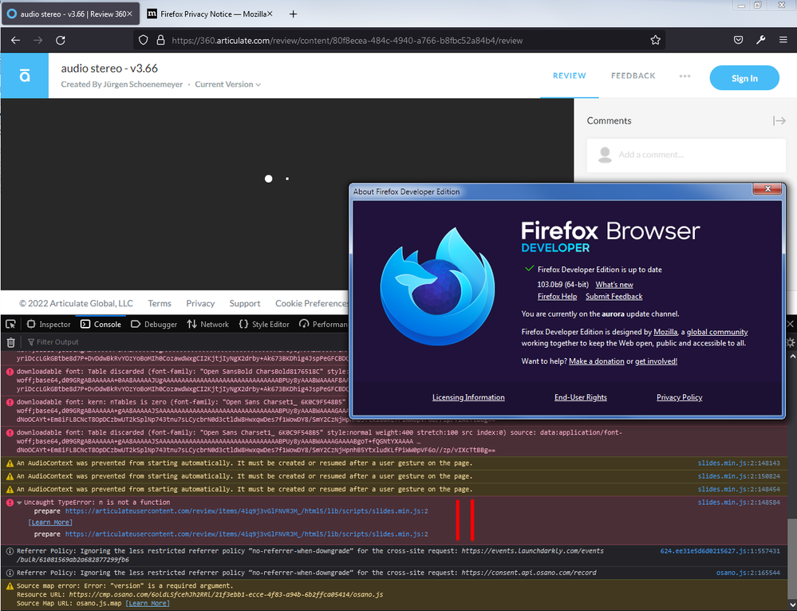Open developer tools wrench icon in toolbar

[x=761, y=40]
